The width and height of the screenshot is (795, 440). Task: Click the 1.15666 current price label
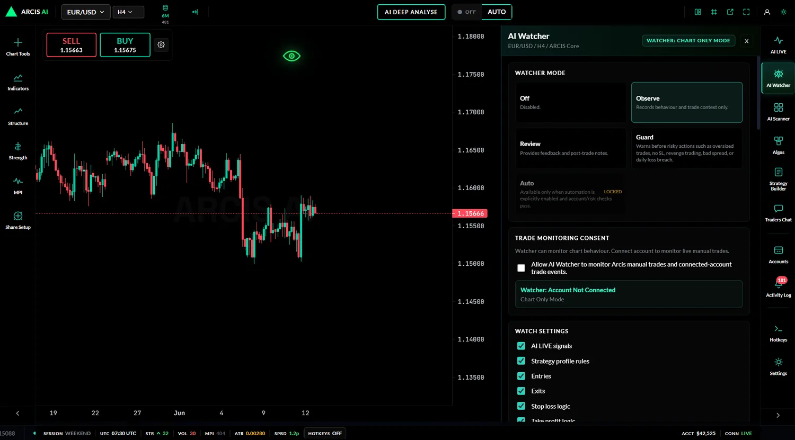[x=470, y=213]
